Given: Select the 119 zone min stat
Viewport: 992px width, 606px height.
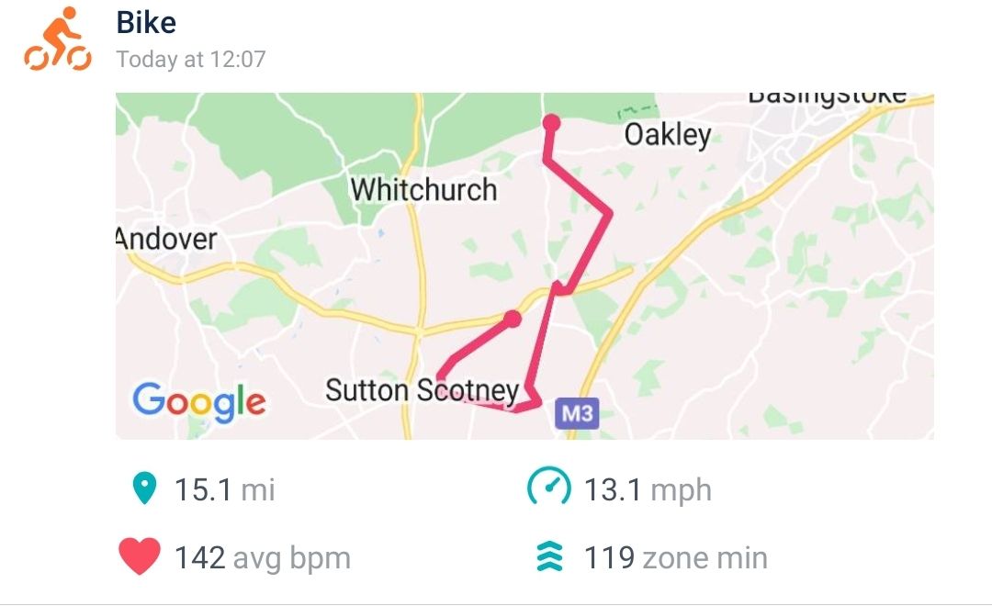Looking at the screenshot, I should point(675,557).
